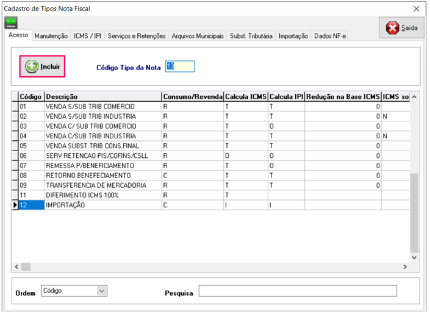Click the green plus Incluir icon

pyautogui.click(x=32, y=66)
